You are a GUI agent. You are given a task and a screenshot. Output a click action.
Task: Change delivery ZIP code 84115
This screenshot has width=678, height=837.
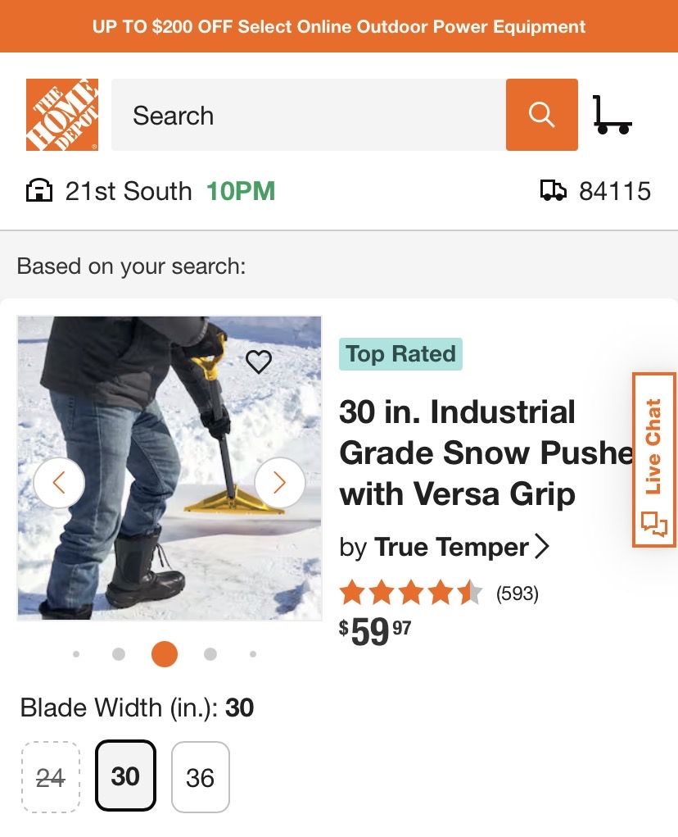pyautogui.click(x=614, y=192)
